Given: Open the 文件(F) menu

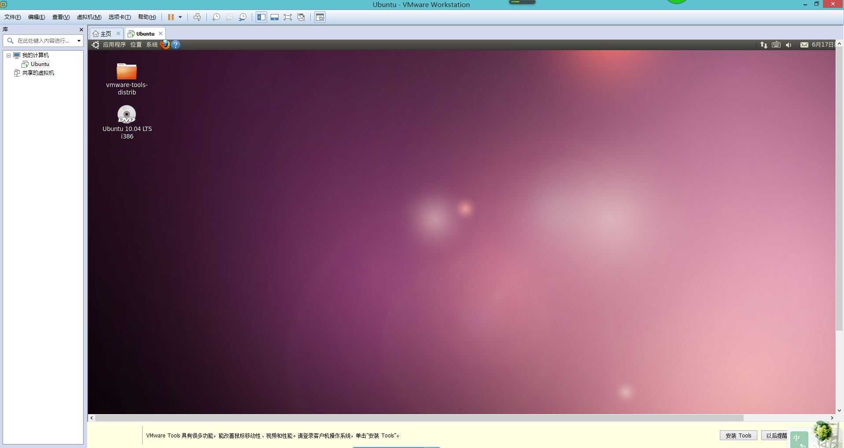Looking at the screenshot, I should [x=13, y=17].
